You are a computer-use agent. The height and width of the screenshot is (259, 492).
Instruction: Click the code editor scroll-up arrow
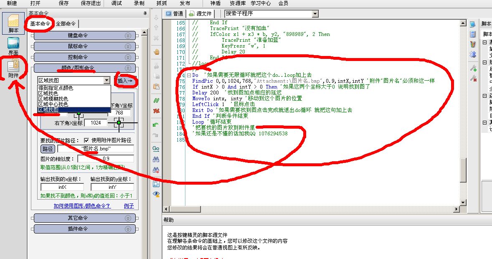[x=463, y=23]
